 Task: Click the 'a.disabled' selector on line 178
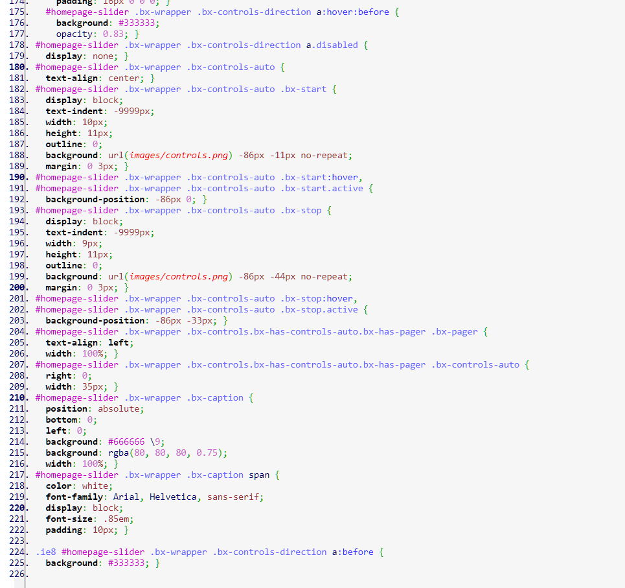tap(332, 45)
